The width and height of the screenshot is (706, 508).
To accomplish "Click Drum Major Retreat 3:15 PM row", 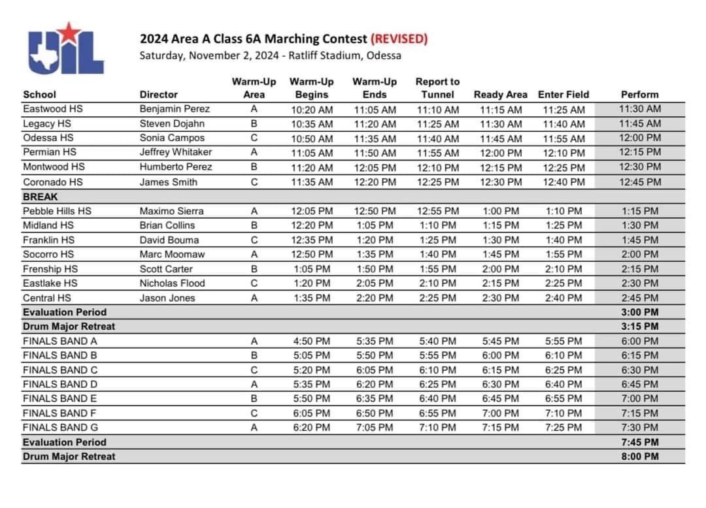I will pos(353,326).
